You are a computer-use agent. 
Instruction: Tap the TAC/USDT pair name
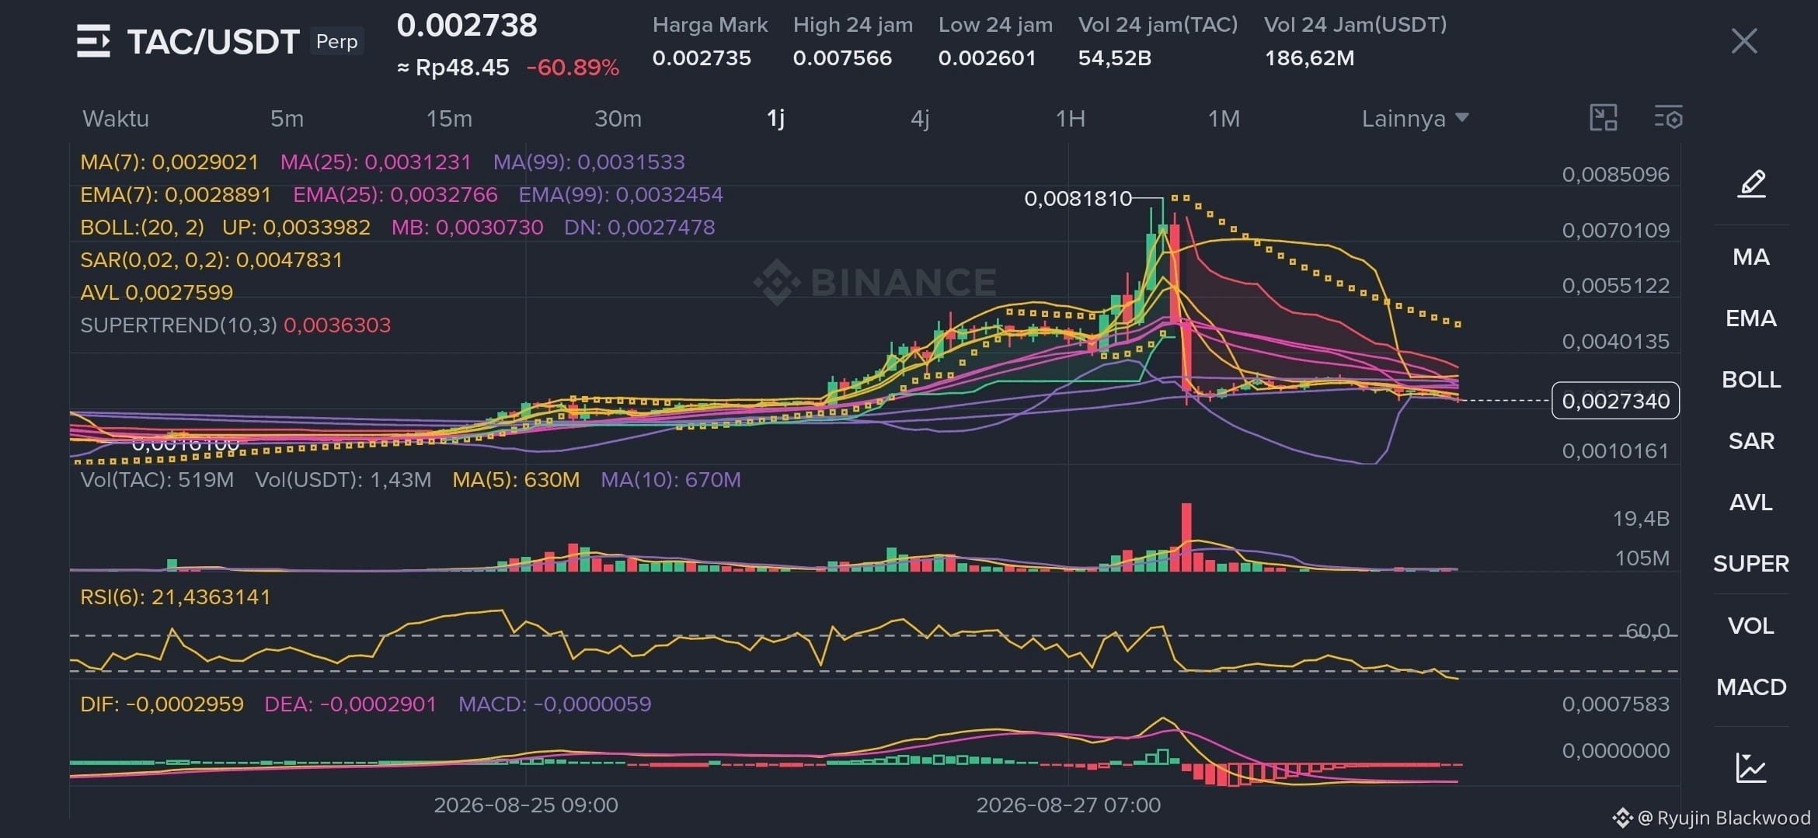point(213,42)
